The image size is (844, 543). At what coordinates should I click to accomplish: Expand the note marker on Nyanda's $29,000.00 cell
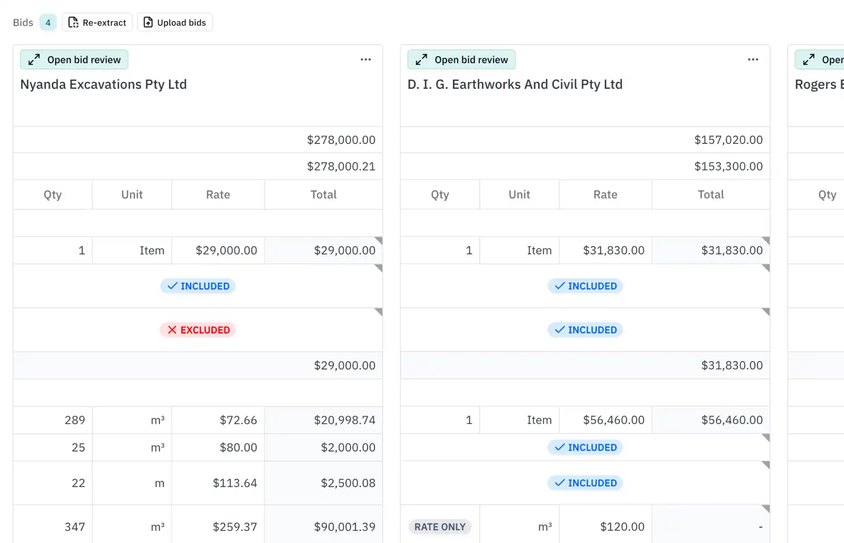coord(379,240)
